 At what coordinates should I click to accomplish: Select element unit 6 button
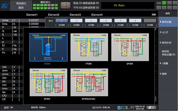135,20
